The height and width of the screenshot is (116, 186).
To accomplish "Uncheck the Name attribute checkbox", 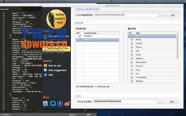I will click(x=132, y=40).
